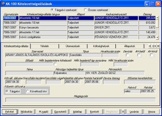
Task: Toggle the AH kívül checkbox
Action: click(151, 55)
